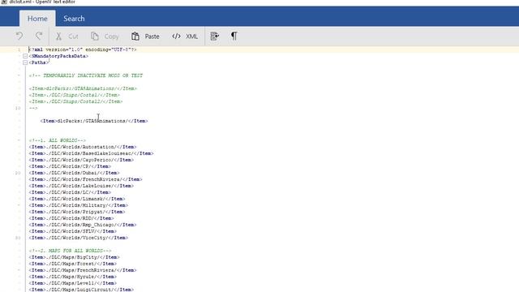Click the Worlds/LC/ item line

[70, 192]
